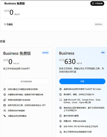Click the text 对我们最佳工作模型的有限访问权限
107x137 pixels.
23,89
